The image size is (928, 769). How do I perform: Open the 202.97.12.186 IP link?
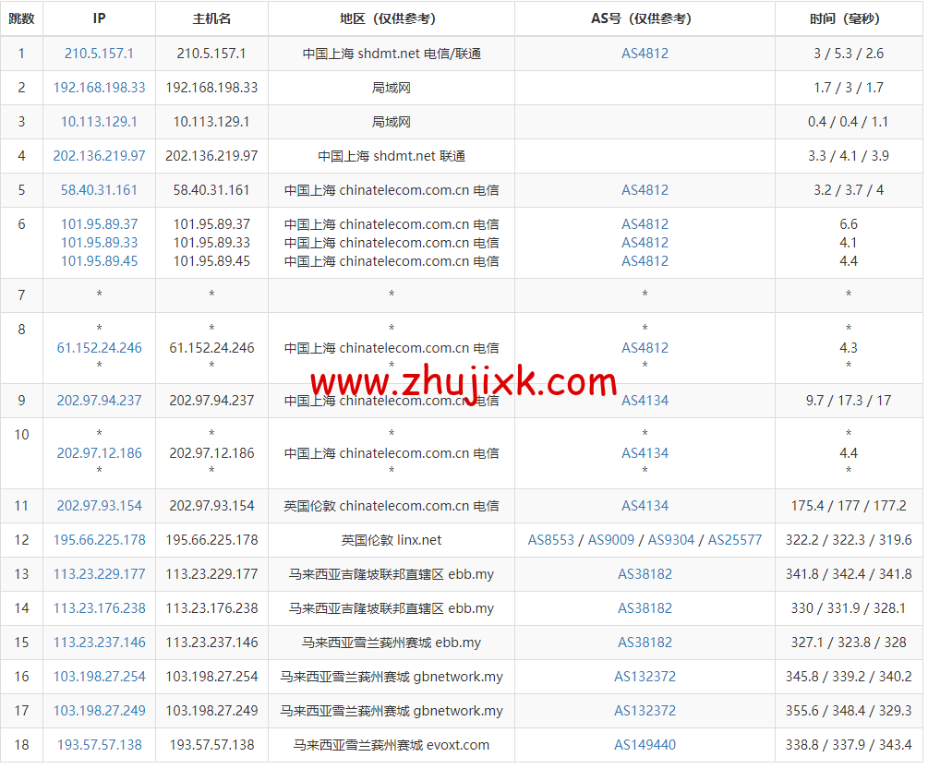pyautogui.click(x=99, y=453)
